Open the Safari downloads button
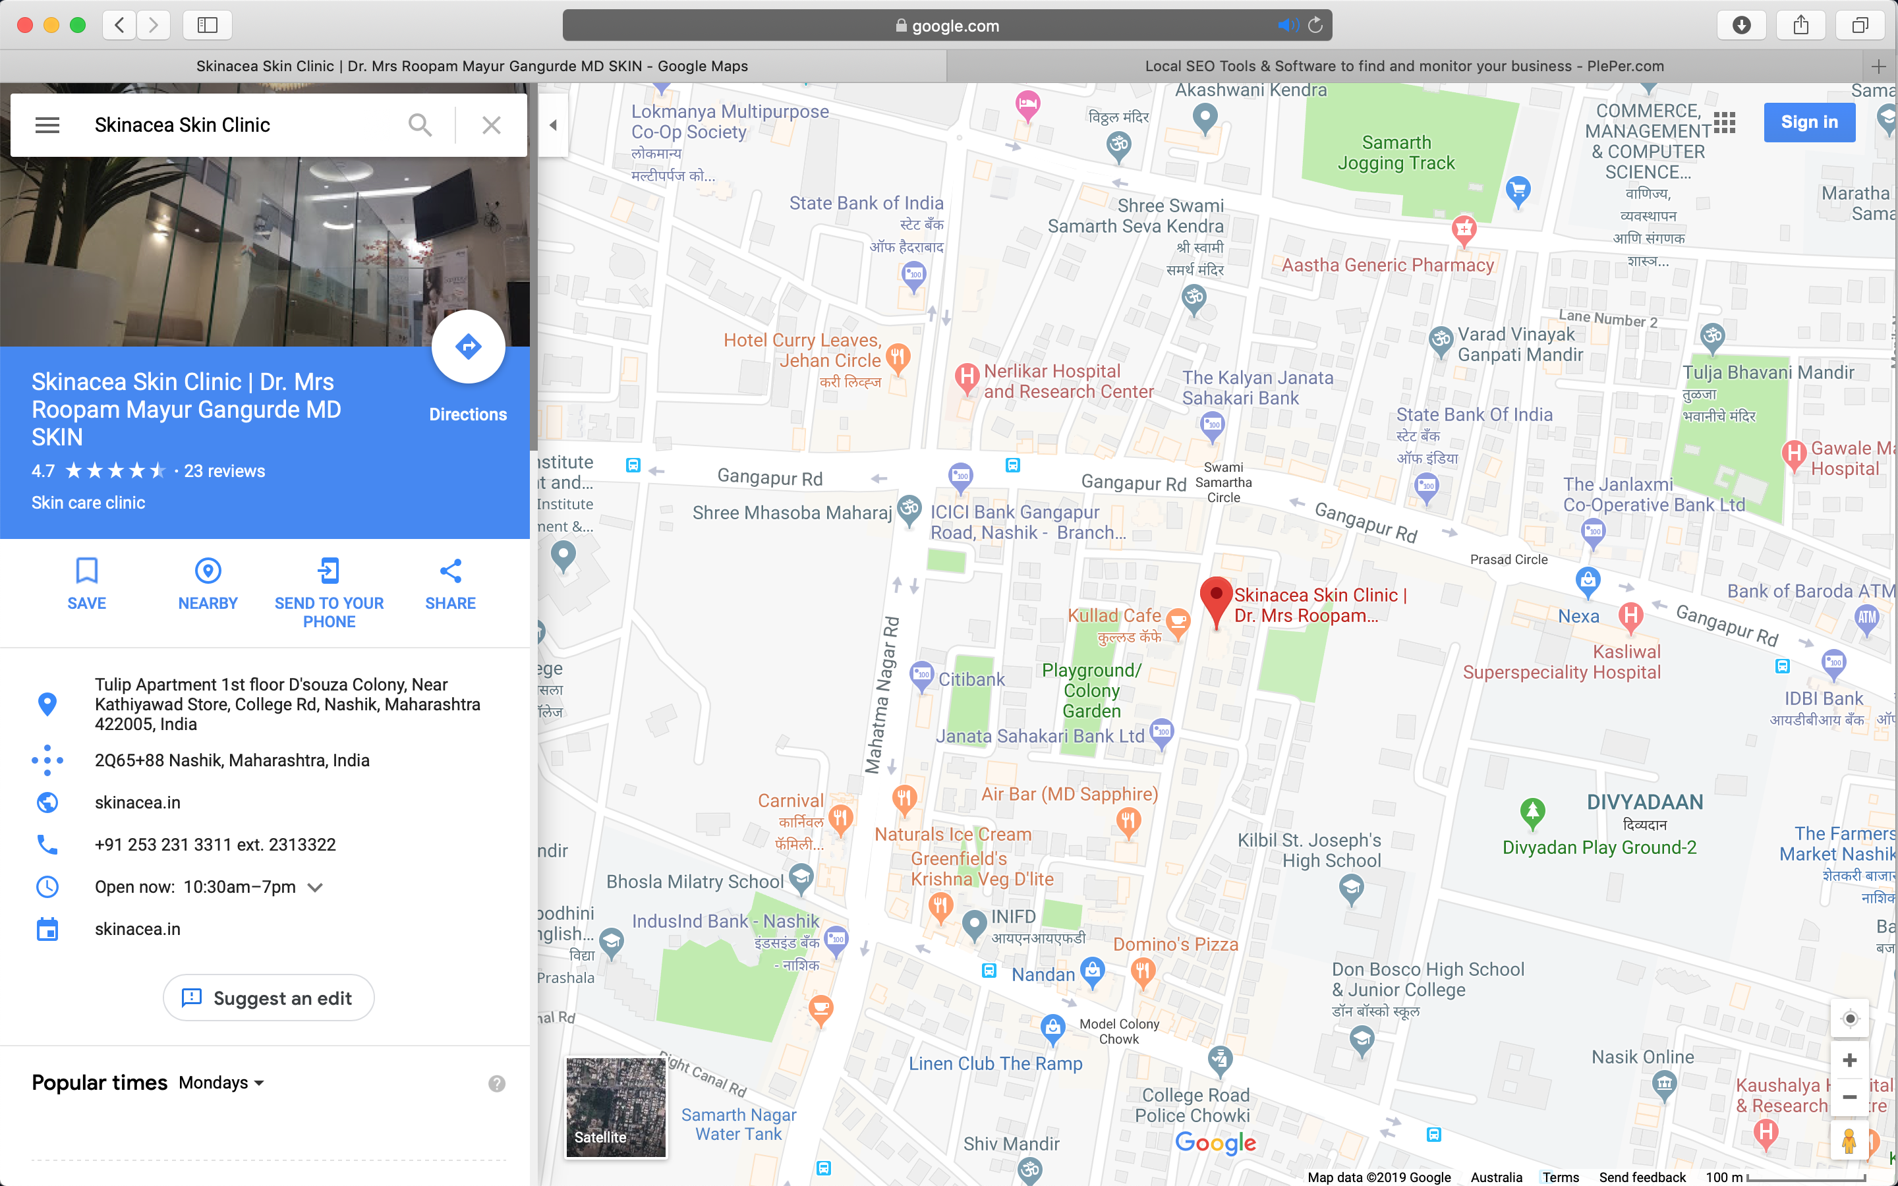The image size is (1898, 1186). (1741, 25)
